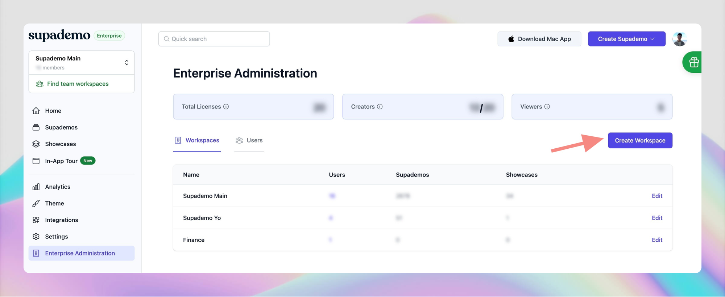
Task: Click the Analytics bar chart icon
Action: [x=36, y=187]
